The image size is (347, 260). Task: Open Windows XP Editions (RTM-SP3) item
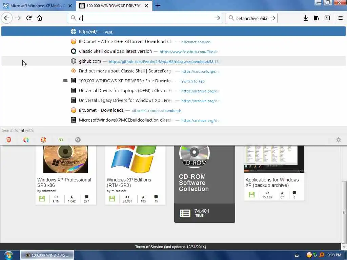pyautogui.click(x=129, y=182)
